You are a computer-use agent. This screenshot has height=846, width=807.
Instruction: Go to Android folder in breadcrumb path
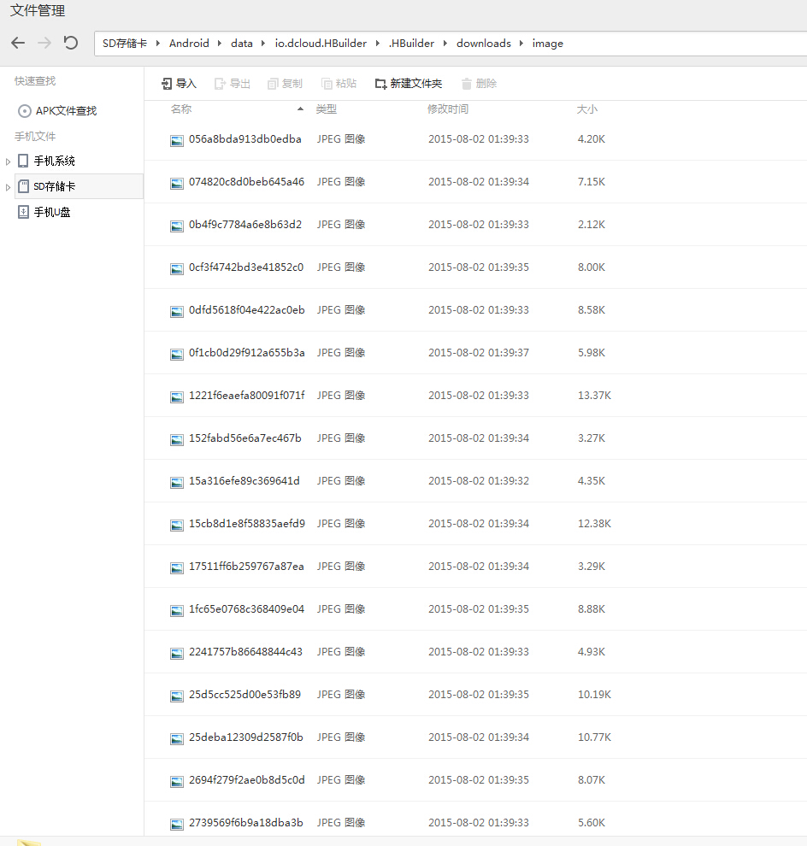click(x=189, y=44)
